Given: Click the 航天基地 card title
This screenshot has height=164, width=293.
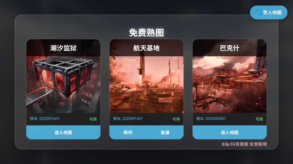Looking at the screenshot, I should [x=146, y=48].
